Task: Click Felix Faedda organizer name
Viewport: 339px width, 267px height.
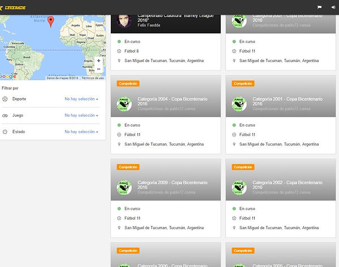Action: tap(149, 25)
